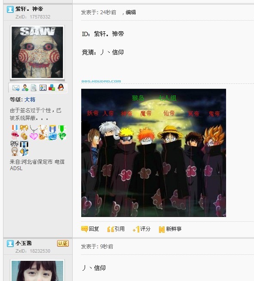254x281 pixels.
Task: Click the add friend icon under the avatar
Action: 25,88
